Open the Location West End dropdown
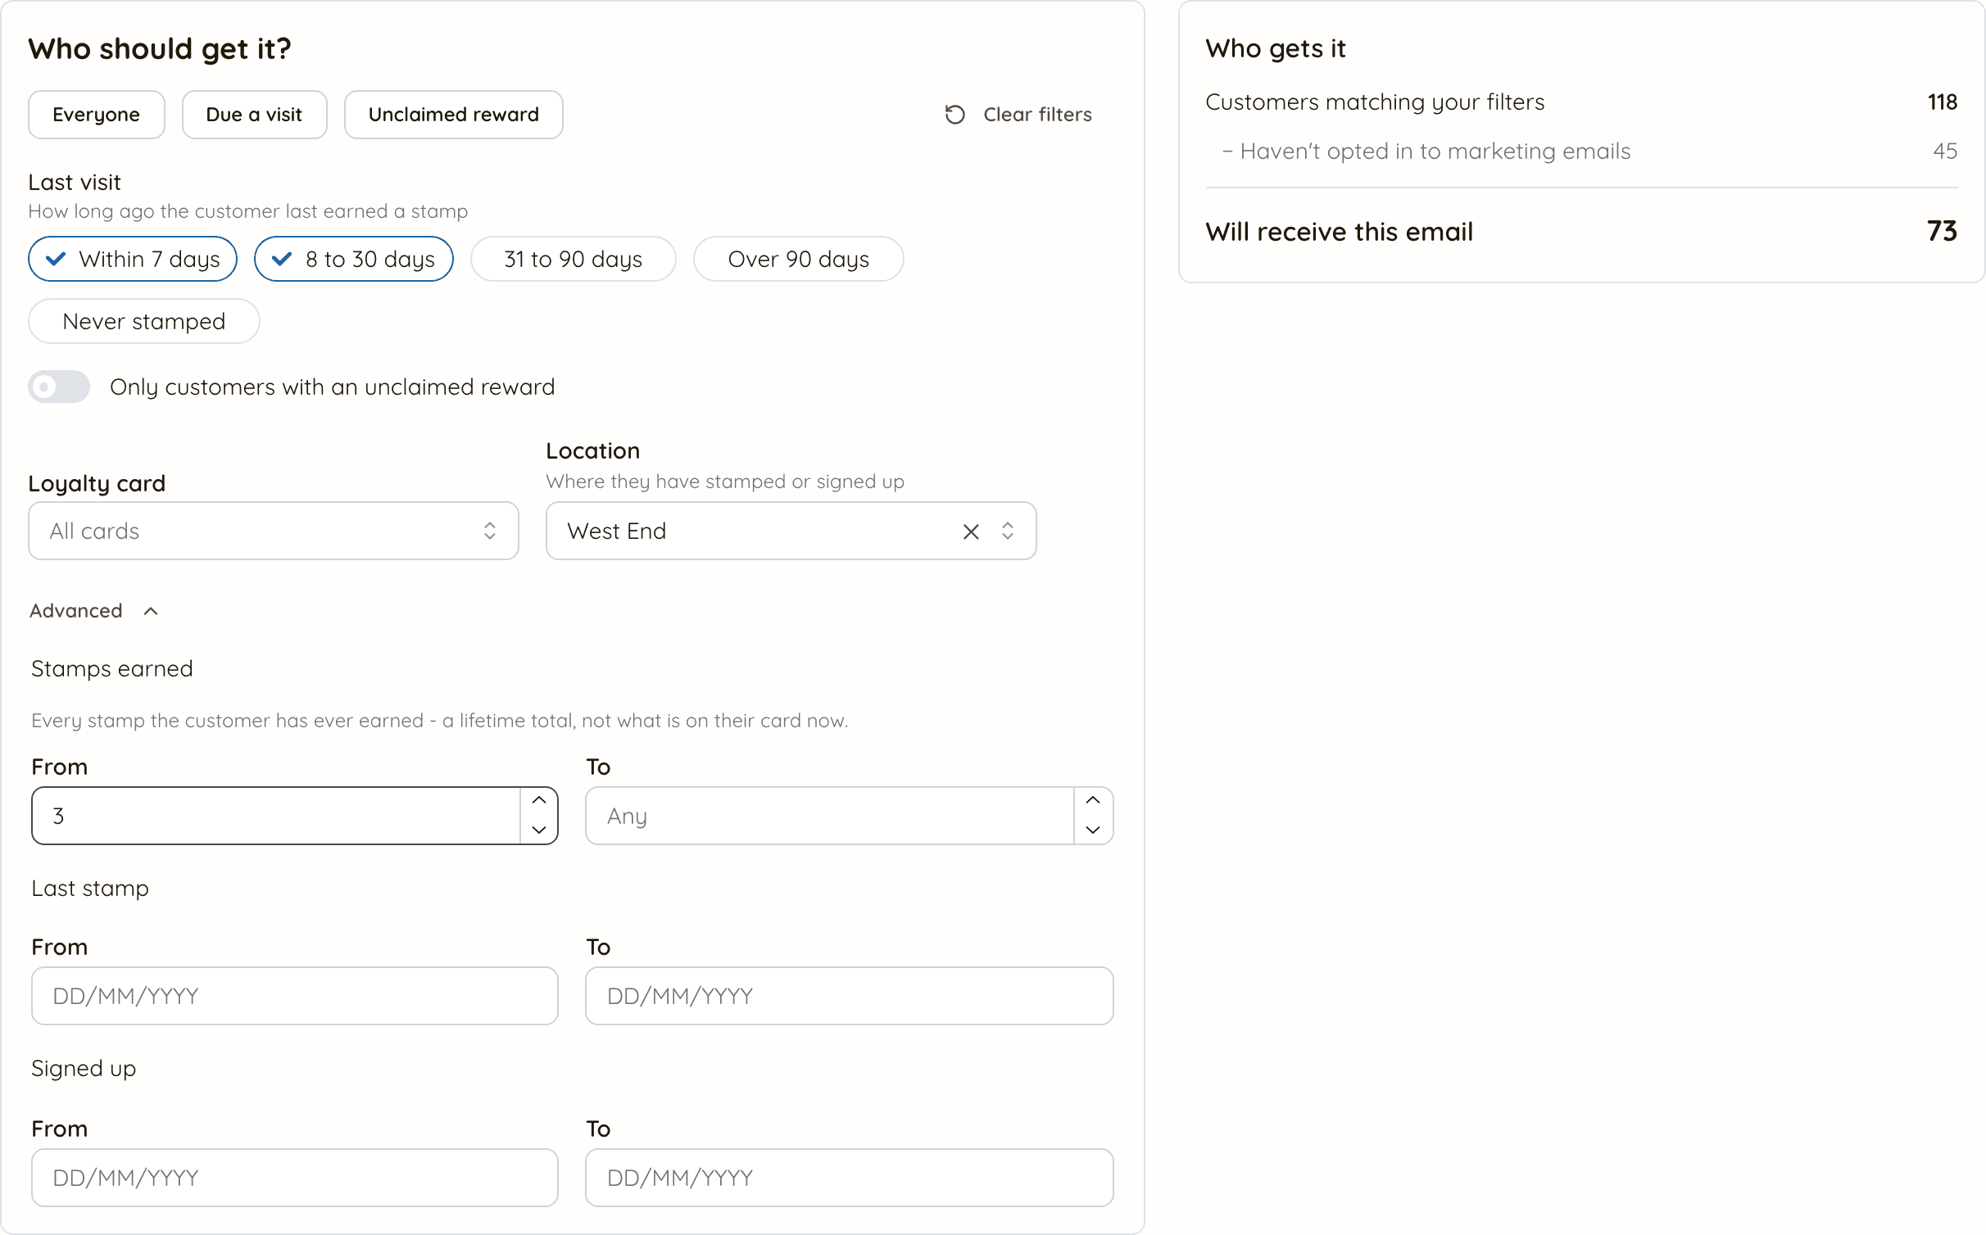This screenshot has height=1235, width=1986. [791, 531]
